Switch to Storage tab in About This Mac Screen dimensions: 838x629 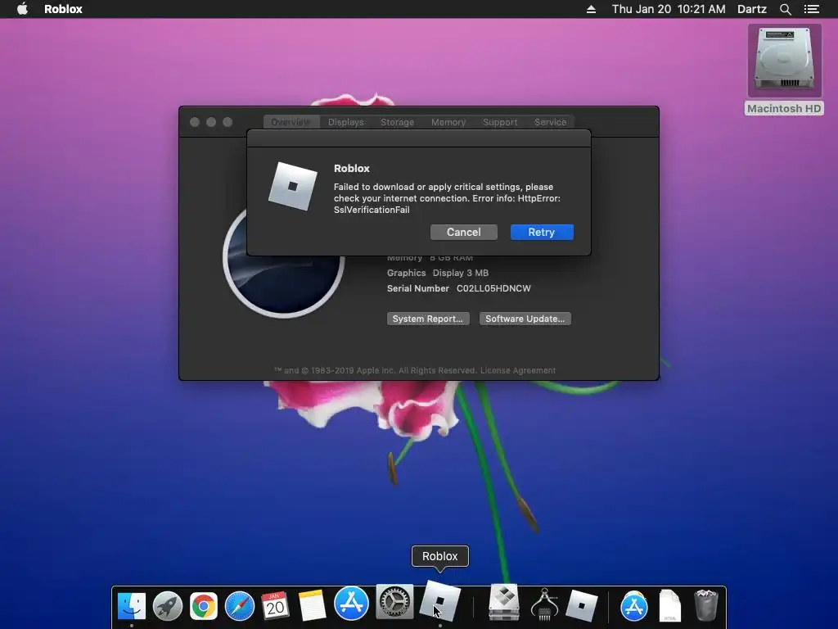(397, 122)
